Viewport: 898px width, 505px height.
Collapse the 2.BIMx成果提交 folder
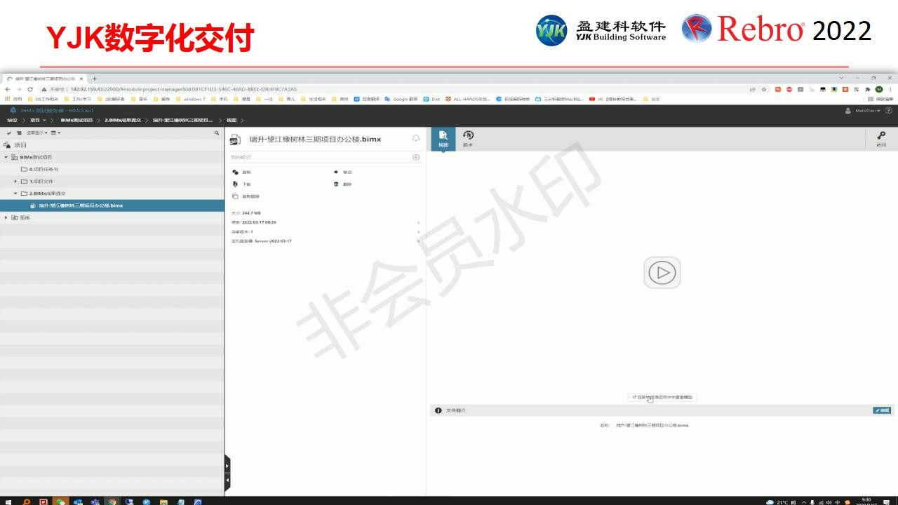15,193
